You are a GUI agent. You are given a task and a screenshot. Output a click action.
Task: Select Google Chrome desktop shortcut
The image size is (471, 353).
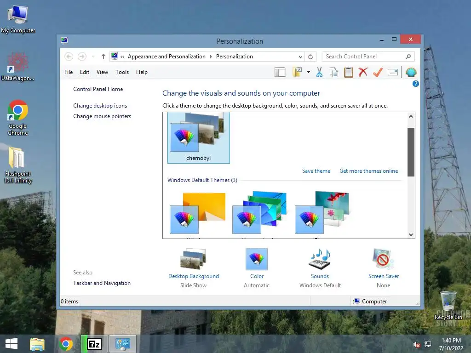[18, 118]
